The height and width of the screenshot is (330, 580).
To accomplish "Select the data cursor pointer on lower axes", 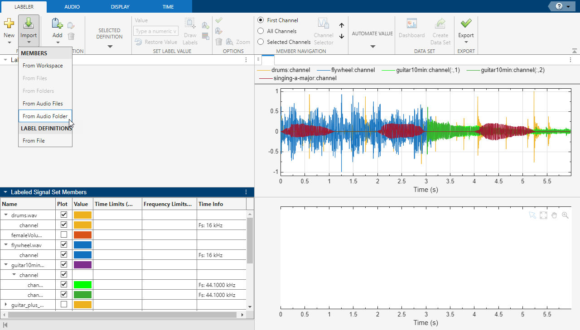I will click(532, 215).
